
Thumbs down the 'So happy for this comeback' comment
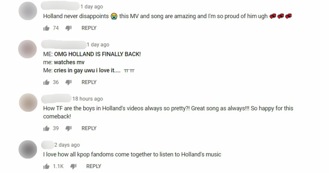68,128
